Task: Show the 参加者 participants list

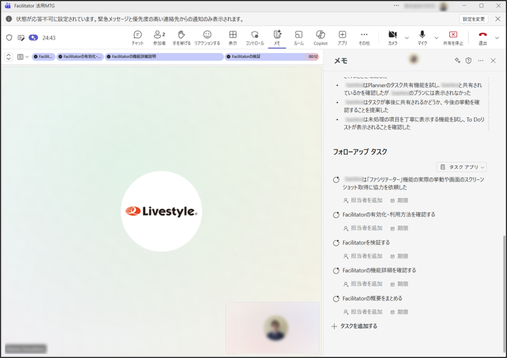Action: coord(159,38)
